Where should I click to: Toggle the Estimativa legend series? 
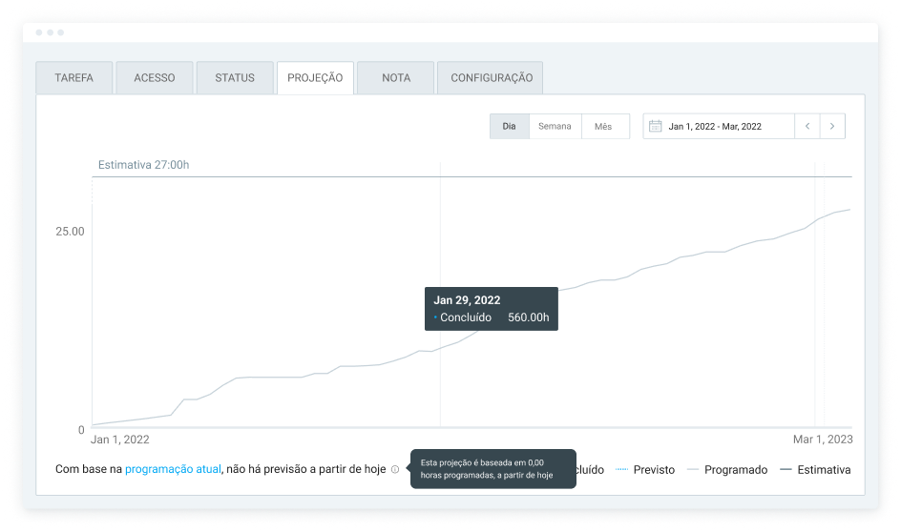[x=815, y=470]
